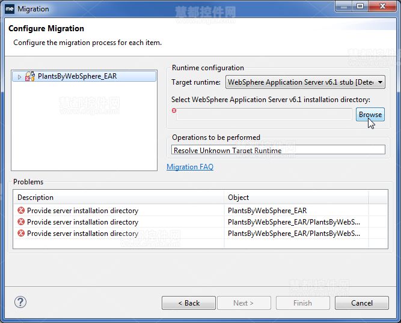
Task: Click the error icon in third problem row
Action: pyautogui.click(x=21, y=234)
